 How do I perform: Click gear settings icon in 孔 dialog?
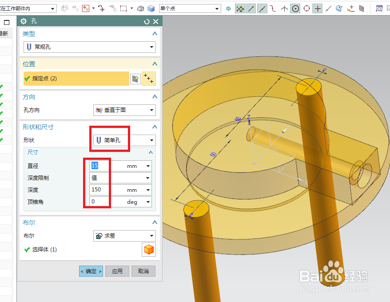(24, 21)
